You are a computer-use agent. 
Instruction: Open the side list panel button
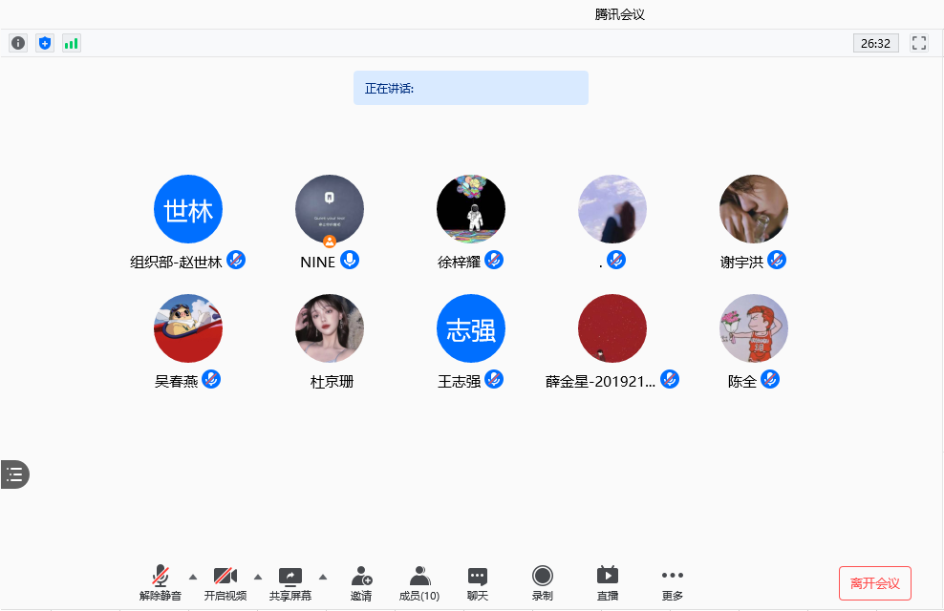[14, 474]
